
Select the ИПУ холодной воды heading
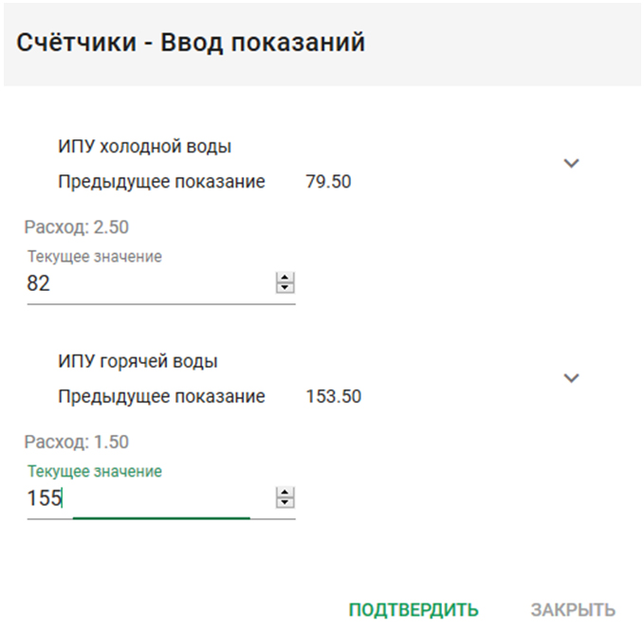click(145, 147)
